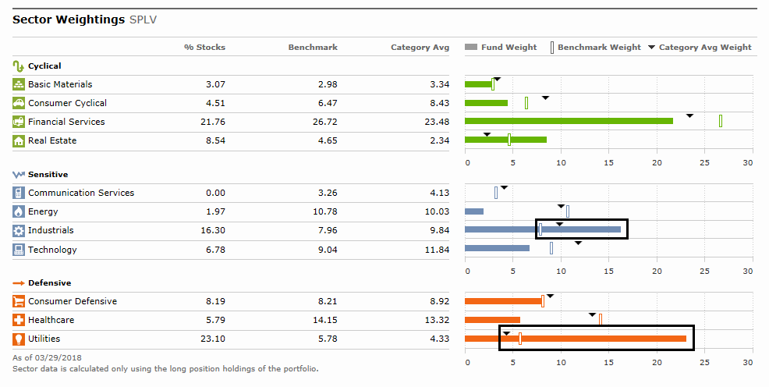Click the Healthcare cross icon
Screen dimensions: 769x387
pyautogui.click(x=19, y=320)
